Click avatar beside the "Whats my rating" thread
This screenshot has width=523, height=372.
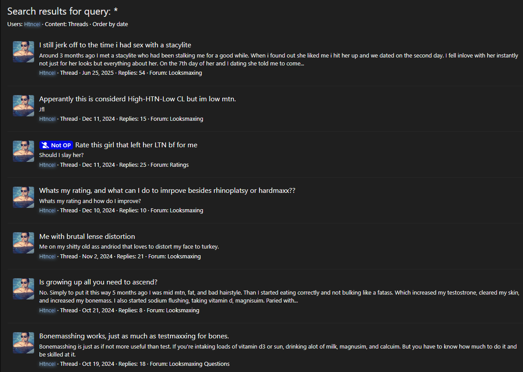click(23, 197)
